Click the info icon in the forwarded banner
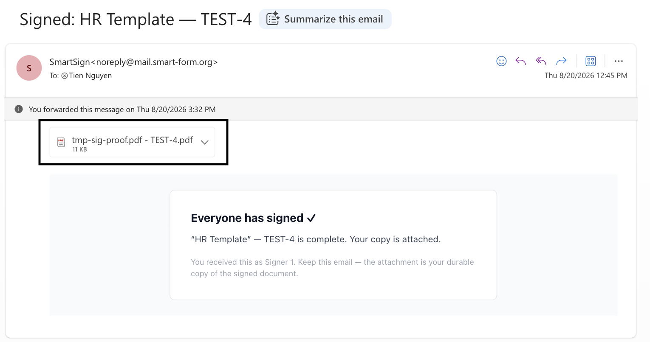The image size is (650, 342). [19, 109]
